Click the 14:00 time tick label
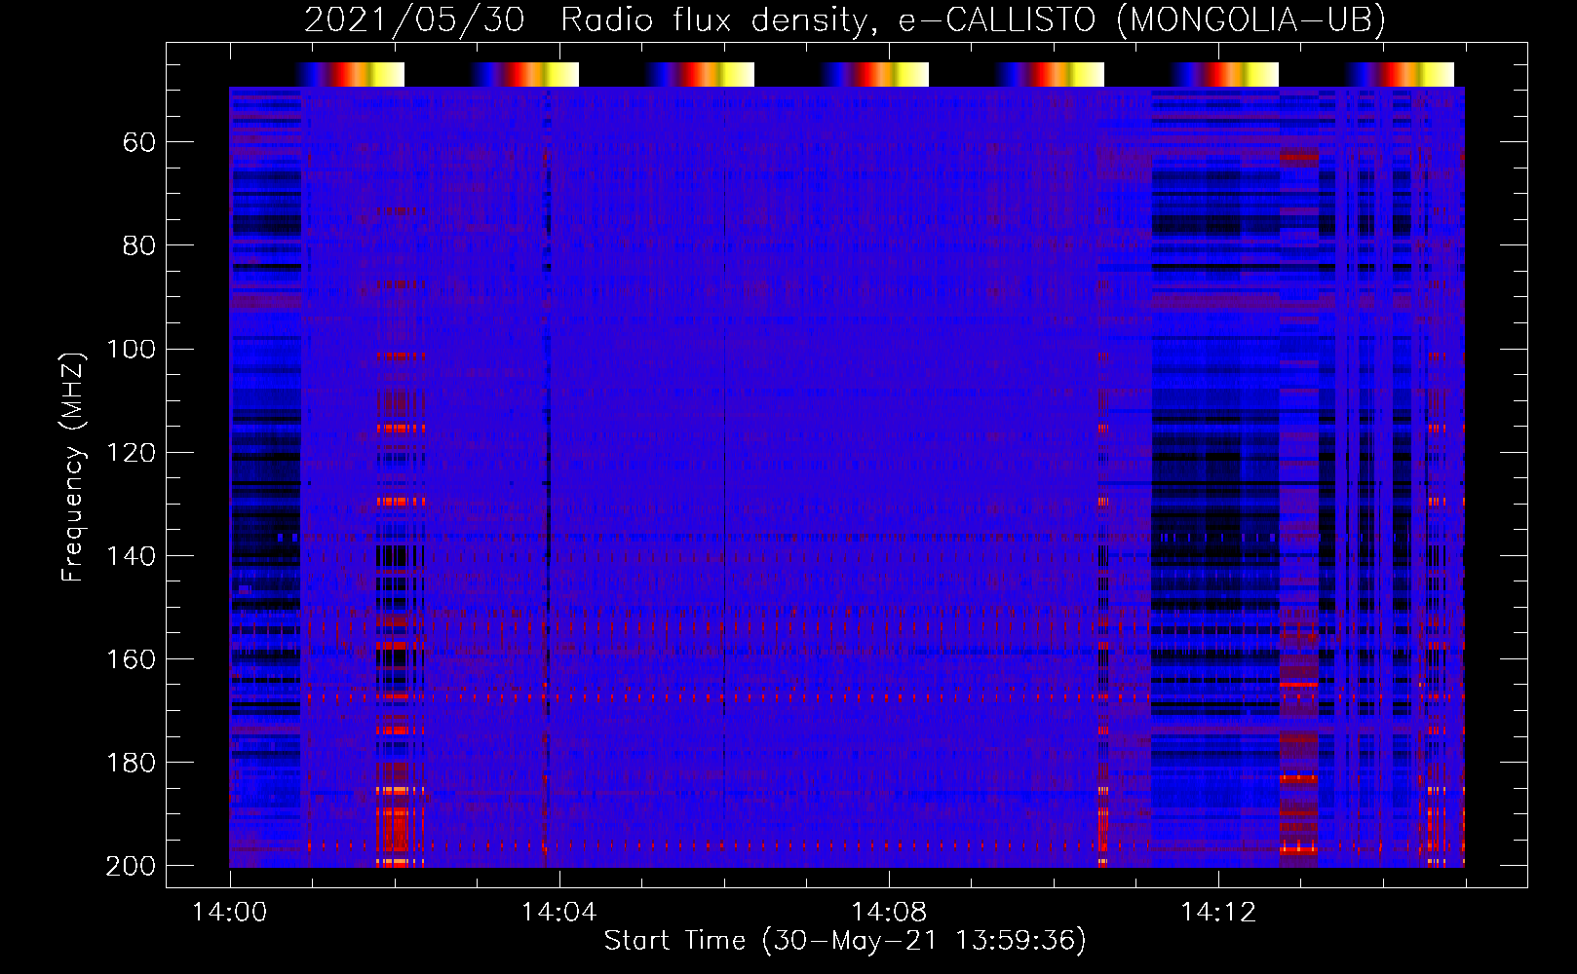Viewport: 1577px width, 974px height. (229, 913)
